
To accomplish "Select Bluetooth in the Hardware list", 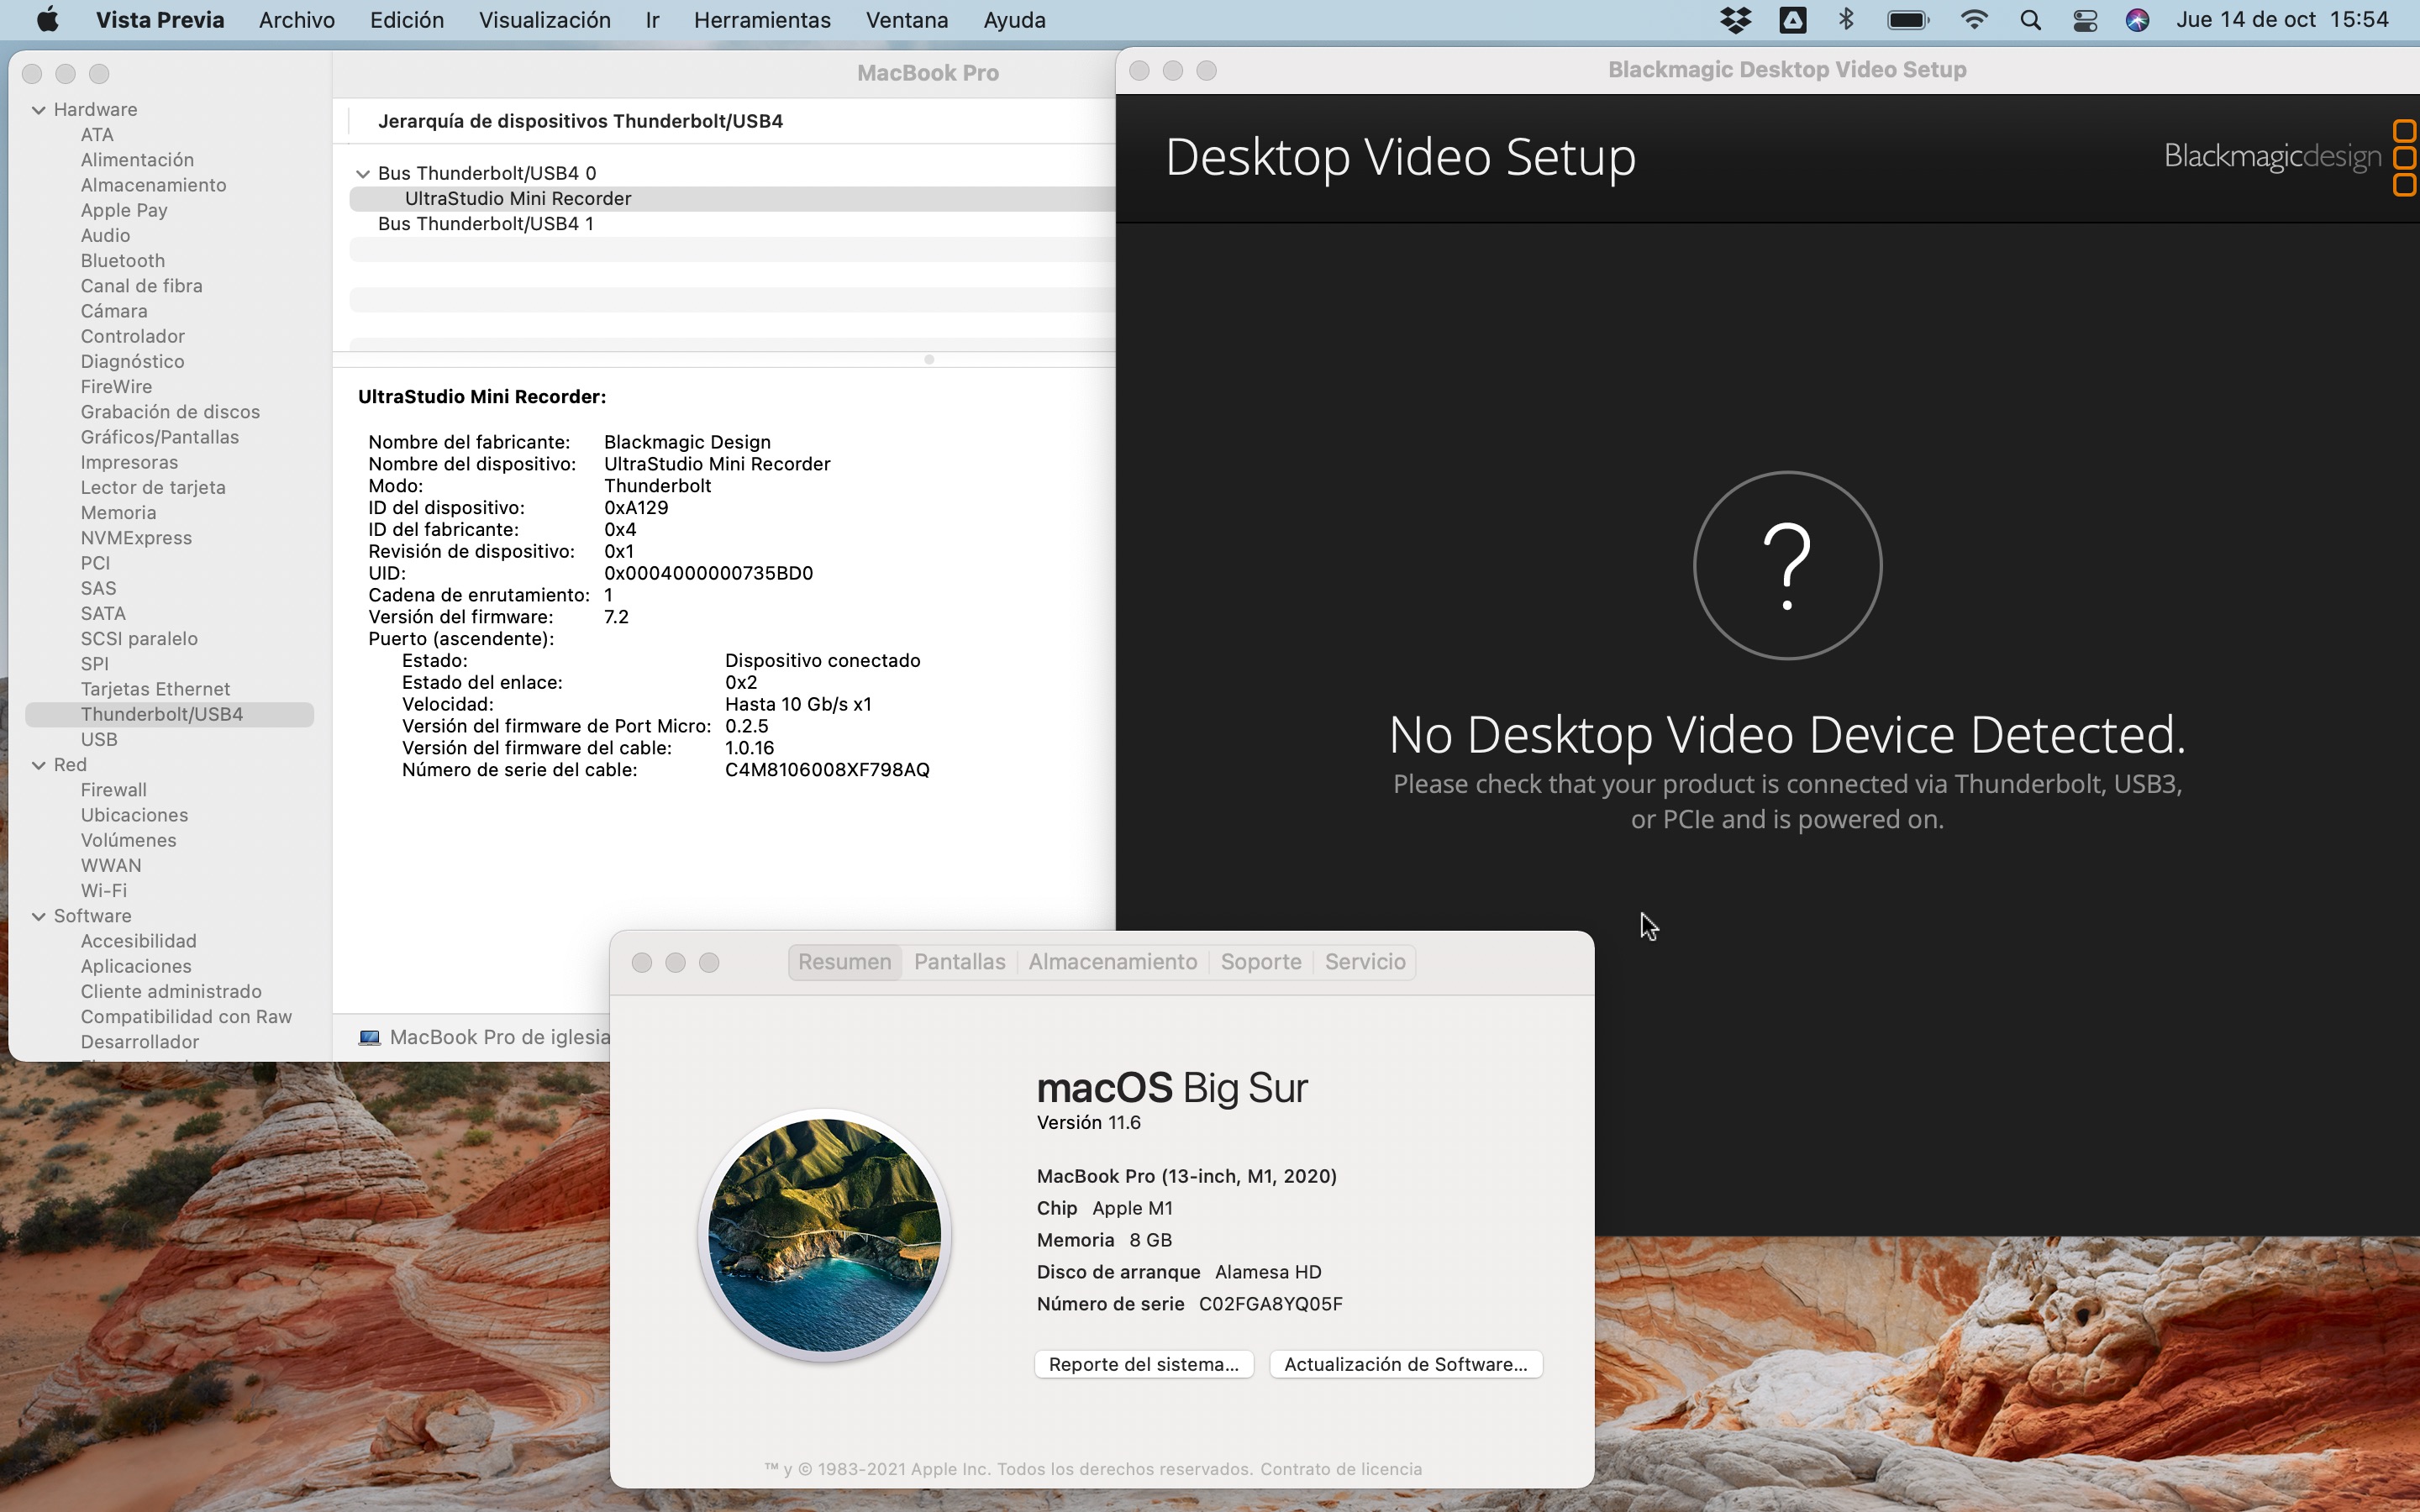I will point(123,261).
